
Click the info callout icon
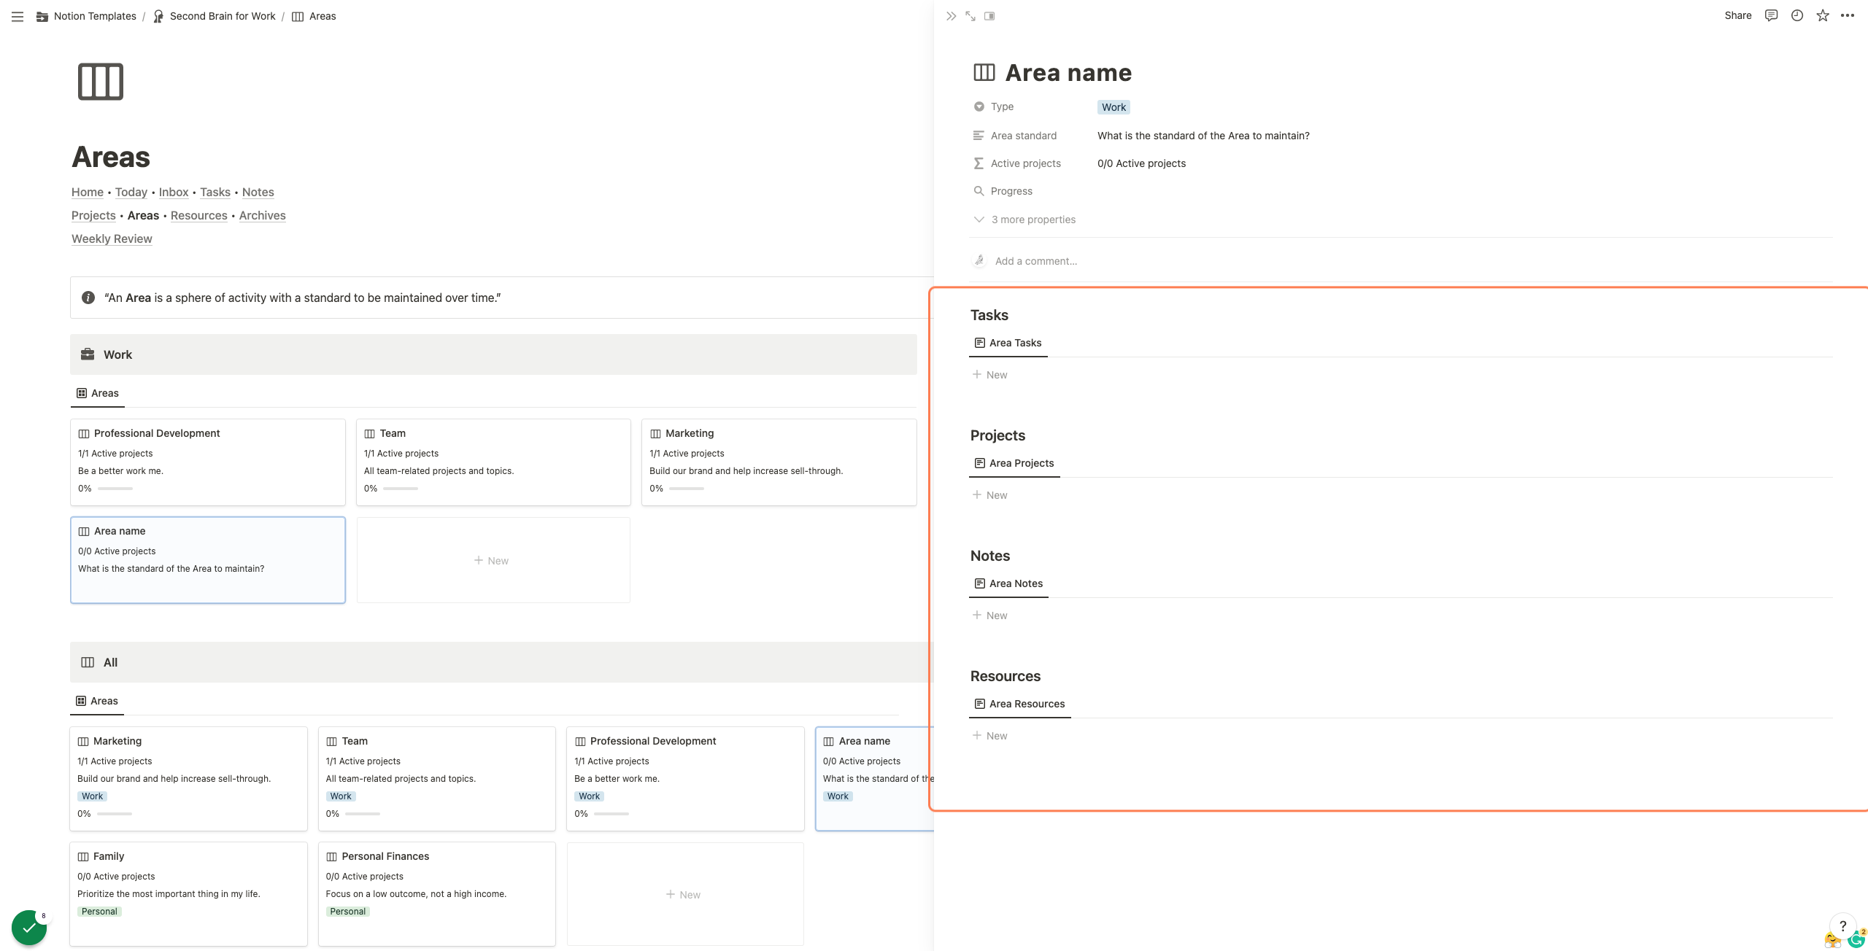click(x=88, y=298)
